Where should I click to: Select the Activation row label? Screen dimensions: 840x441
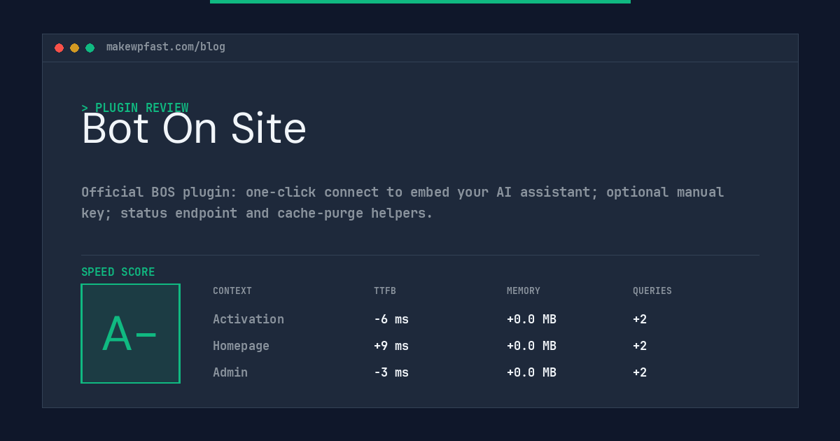pyautogui.click(x=248, y=319)
